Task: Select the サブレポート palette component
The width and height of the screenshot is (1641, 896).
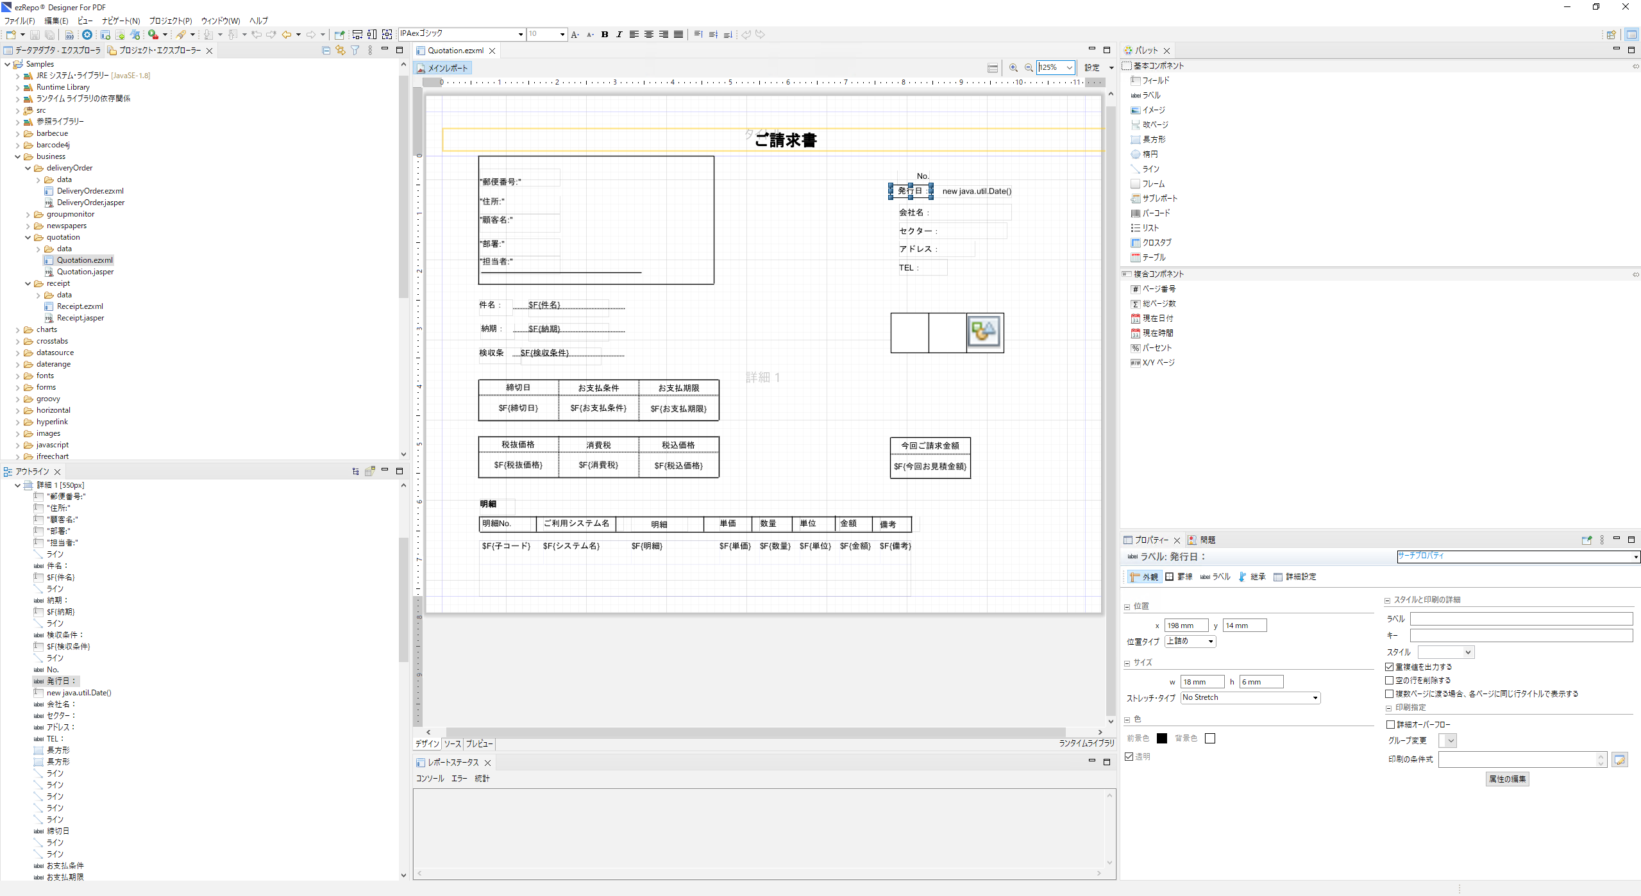Action: (x=1159, y=198)
